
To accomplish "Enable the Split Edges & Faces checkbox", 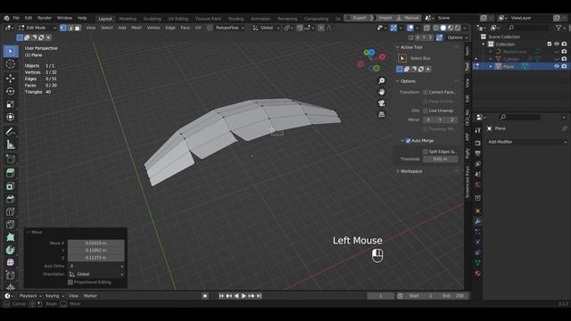I will pos(426,152).
